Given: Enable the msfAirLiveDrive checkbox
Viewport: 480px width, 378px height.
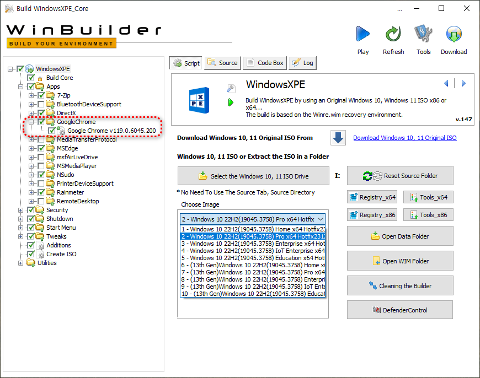Looking at the screenshot, I should click(x=41, y=157).
